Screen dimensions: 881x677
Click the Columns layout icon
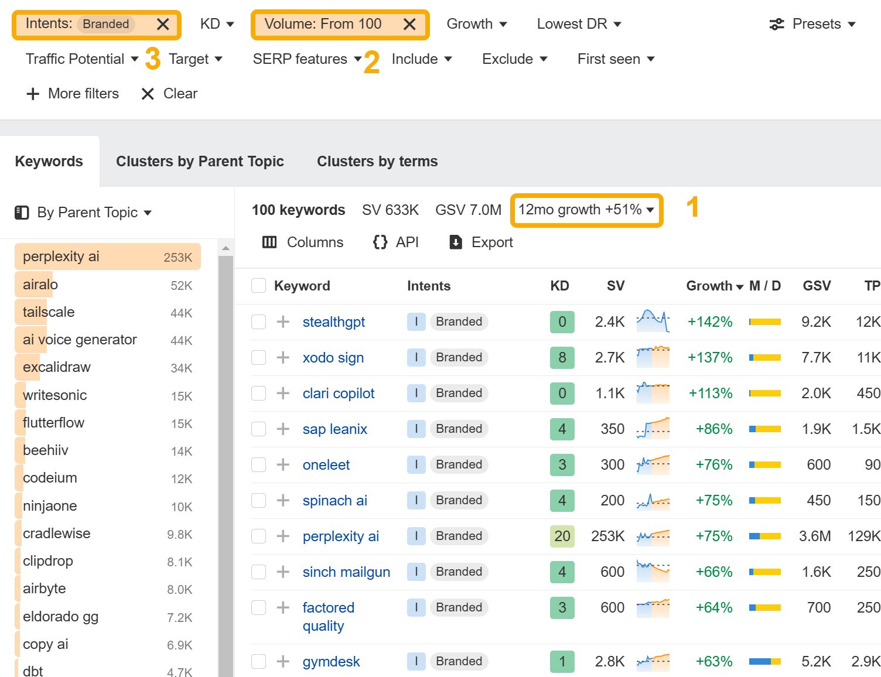[x=269, y=242]
